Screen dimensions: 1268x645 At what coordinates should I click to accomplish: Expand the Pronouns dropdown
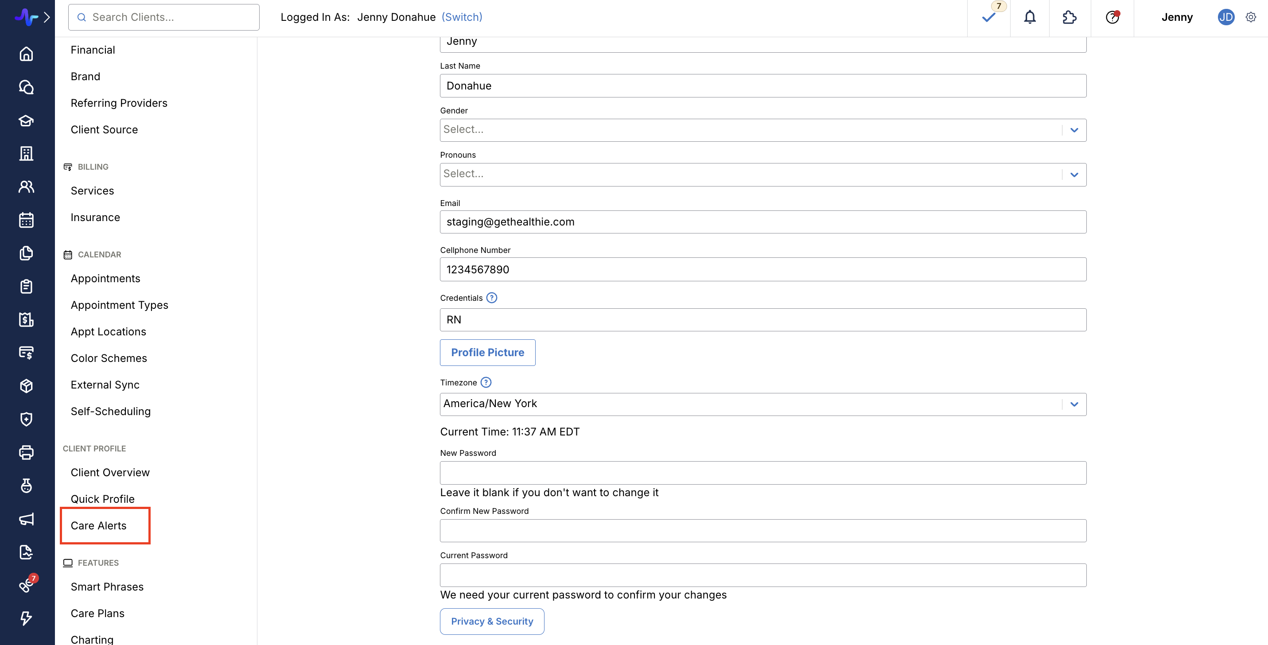[x=763, y=174]
